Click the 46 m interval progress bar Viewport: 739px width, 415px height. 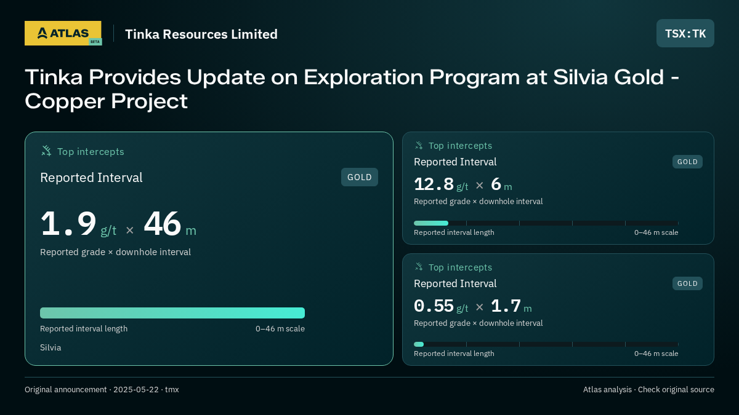pos(172,313)
